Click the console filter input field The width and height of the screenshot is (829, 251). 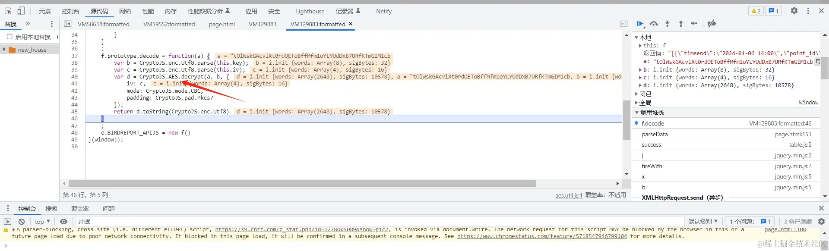coord(380,222)
